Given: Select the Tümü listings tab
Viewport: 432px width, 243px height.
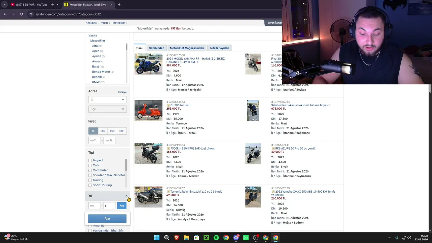Looking at the screenshot, I should coord(140,48).
